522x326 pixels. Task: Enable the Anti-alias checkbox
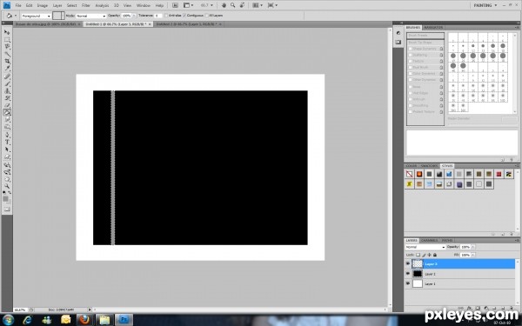[x=166, y=16]
